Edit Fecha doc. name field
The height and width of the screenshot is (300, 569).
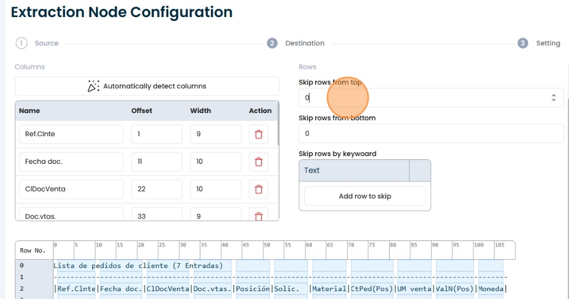pyautogui.click(x=72, y=162)
